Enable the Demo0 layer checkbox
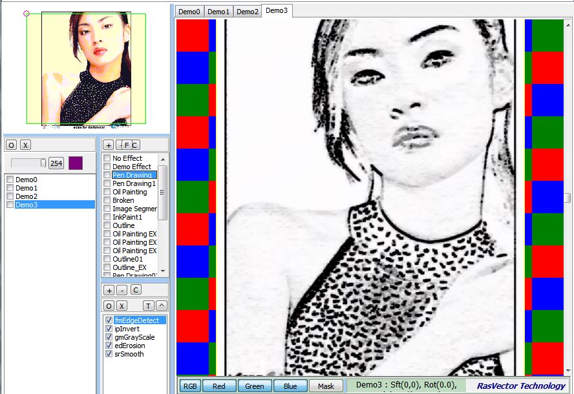Screen dimensions: 574x394 (10, 180)
